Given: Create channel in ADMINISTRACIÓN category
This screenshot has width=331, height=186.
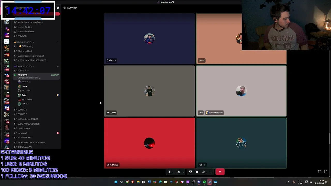Looking at the screenshot, I should point(58,42).
